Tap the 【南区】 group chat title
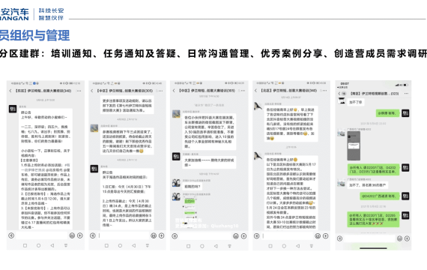Image resolution: width=427 pixels, height=270 pixels. [x=375, y=94]
